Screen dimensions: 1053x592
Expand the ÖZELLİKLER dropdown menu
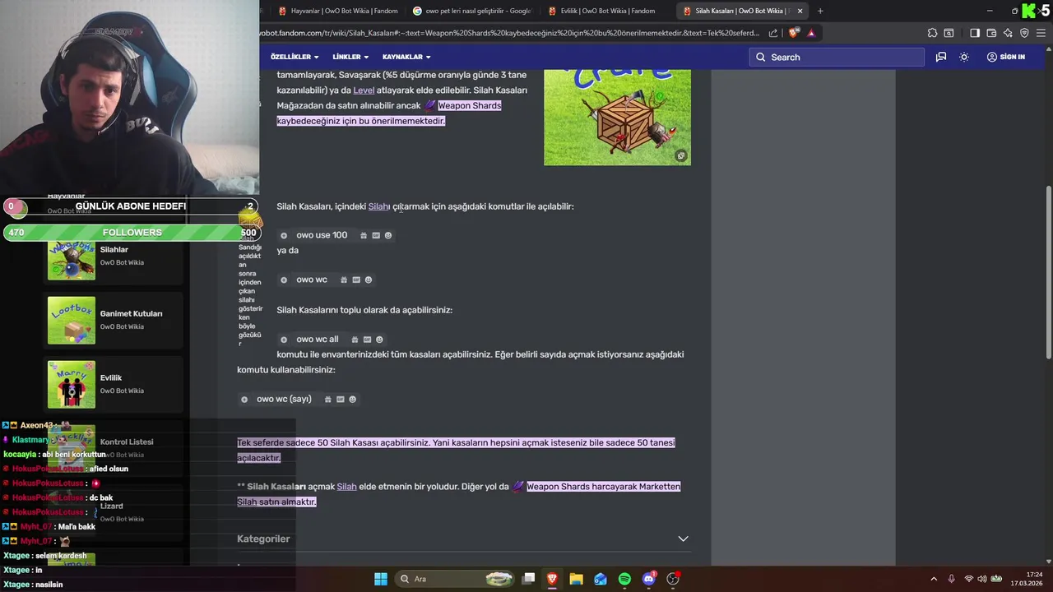point(295,57)
